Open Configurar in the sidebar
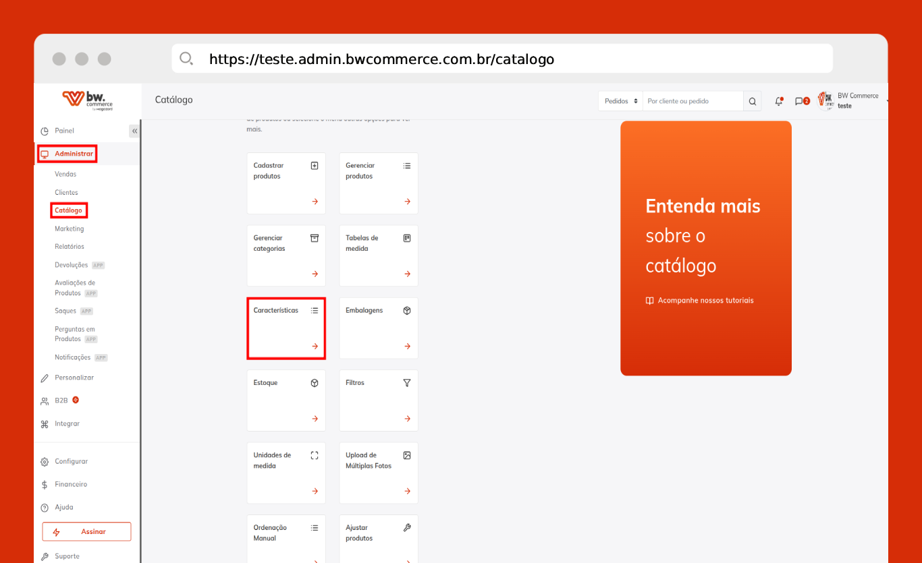 click(x=71, y=462)
